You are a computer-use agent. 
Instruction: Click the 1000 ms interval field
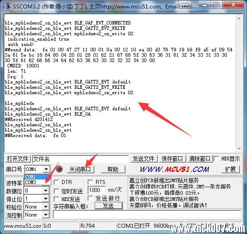(x=96, y=190)
